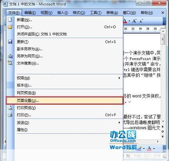Click the Ctrl+O shortcut text
The image size is (169, 161).
tap(110, 27)
